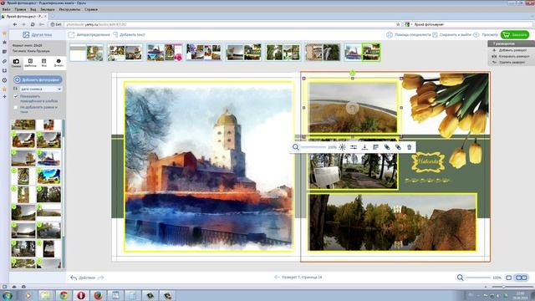The image size is (535, 301).
Task: Toggle the Показывать помещённые в альбом checkbox
Action: tap(15, 97)
